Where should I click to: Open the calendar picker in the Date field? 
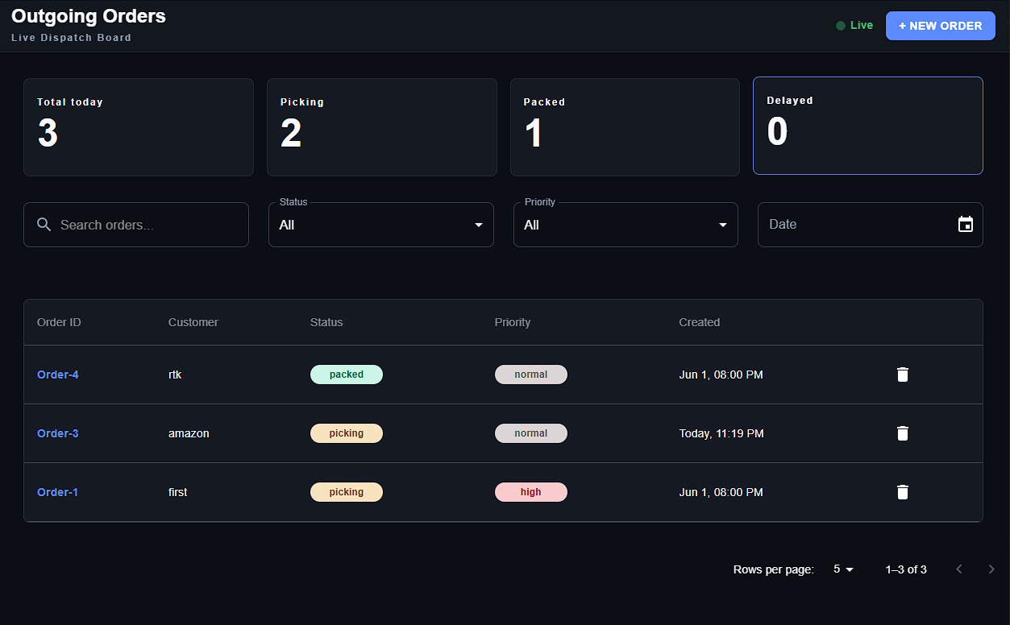coord(966,225)
